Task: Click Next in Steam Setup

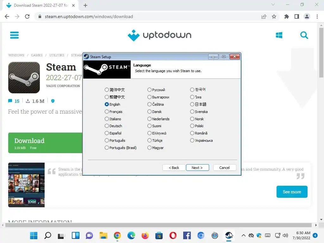Action: pos(197,168)
